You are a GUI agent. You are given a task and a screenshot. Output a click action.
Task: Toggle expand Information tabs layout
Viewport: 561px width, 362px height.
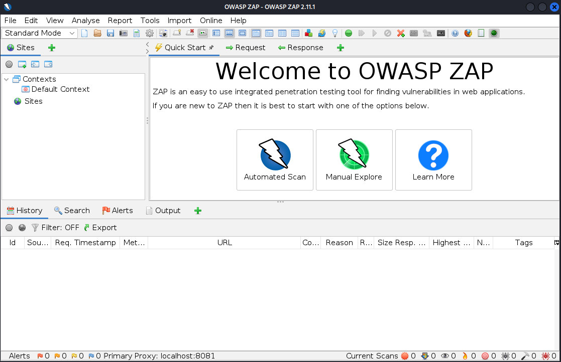click(230, 33)
